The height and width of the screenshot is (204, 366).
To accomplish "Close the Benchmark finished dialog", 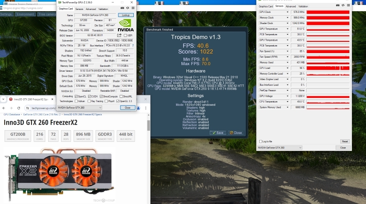I will (x=236, y=133).
